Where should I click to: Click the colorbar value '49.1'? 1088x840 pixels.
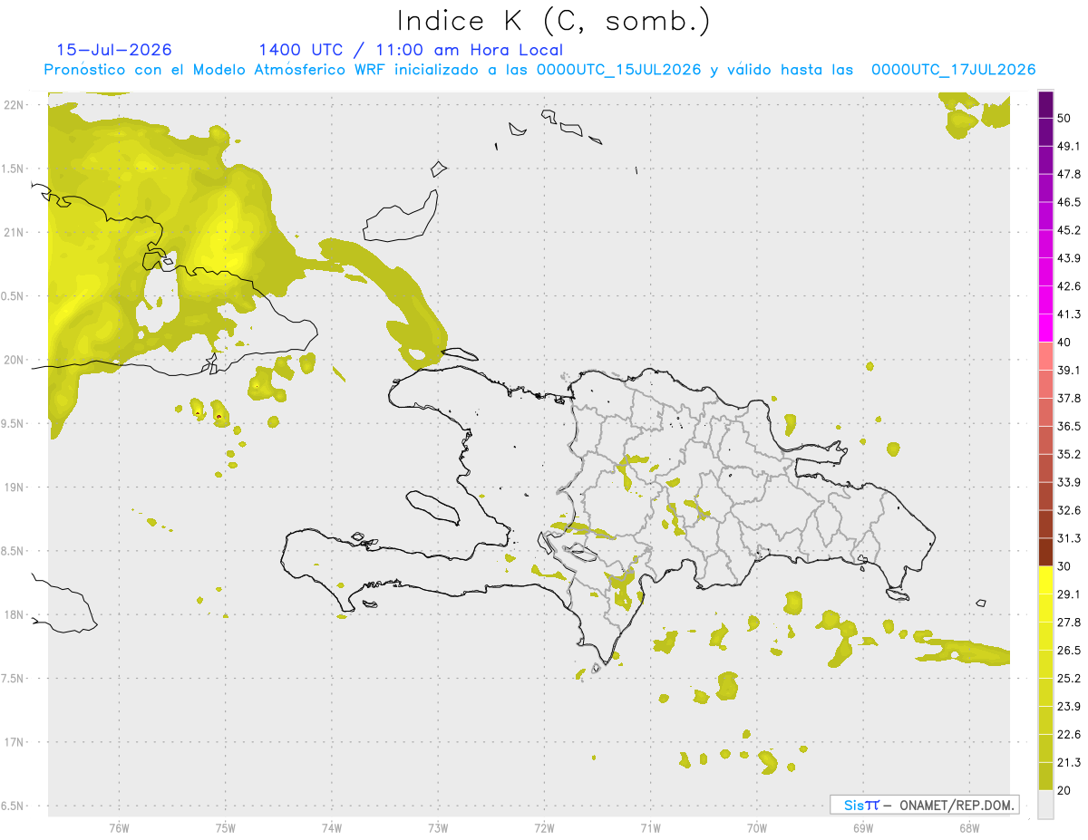pos(1069,146)
